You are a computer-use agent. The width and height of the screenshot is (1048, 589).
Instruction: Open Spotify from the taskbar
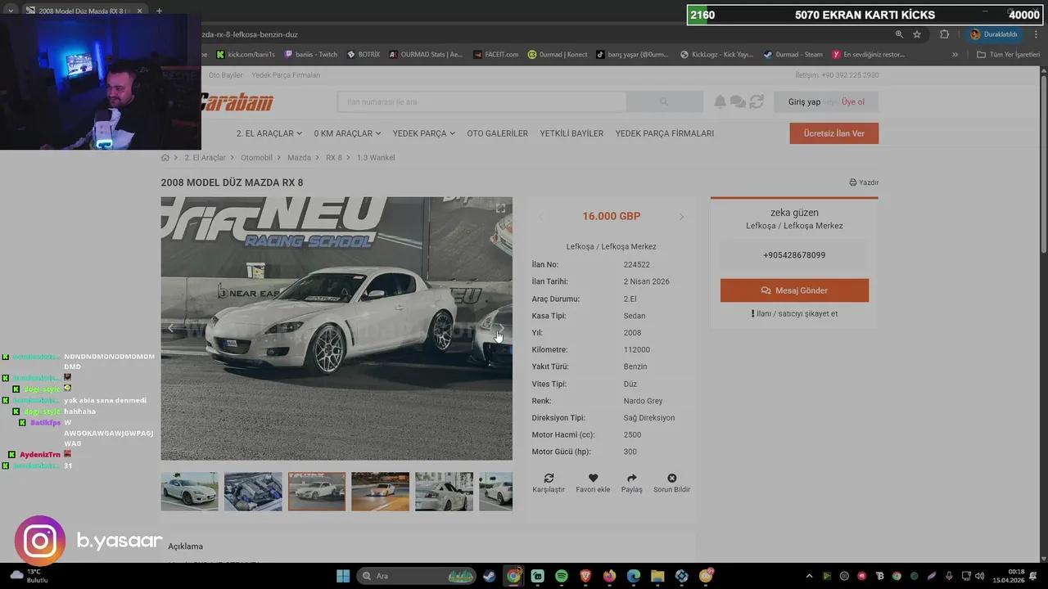[561, 576]
